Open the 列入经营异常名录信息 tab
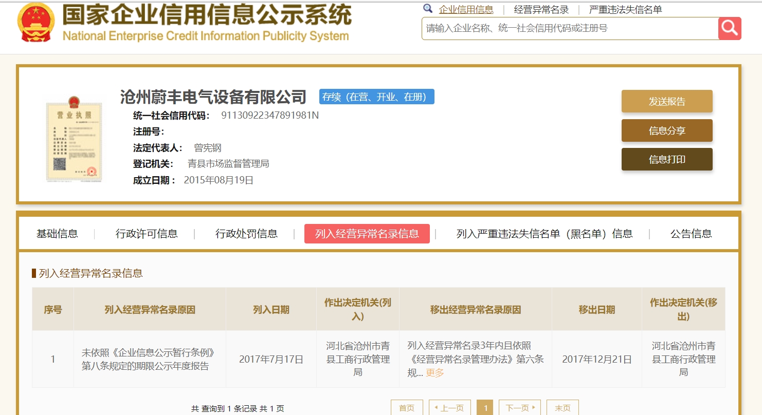This screenshot has height=415, width=762. [x=367, y=234]
